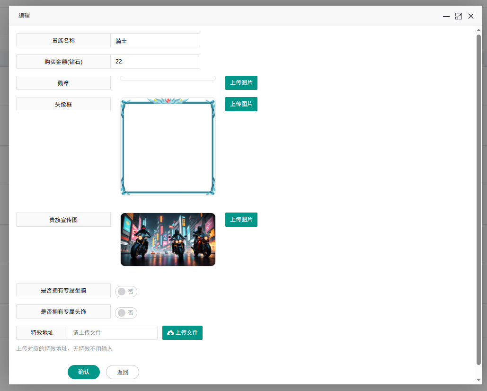Click the scrollbar up arrow

478,31
